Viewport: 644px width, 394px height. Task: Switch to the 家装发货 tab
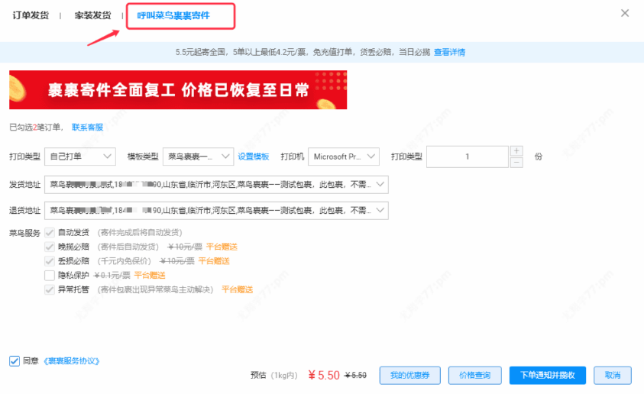point(93,15)
